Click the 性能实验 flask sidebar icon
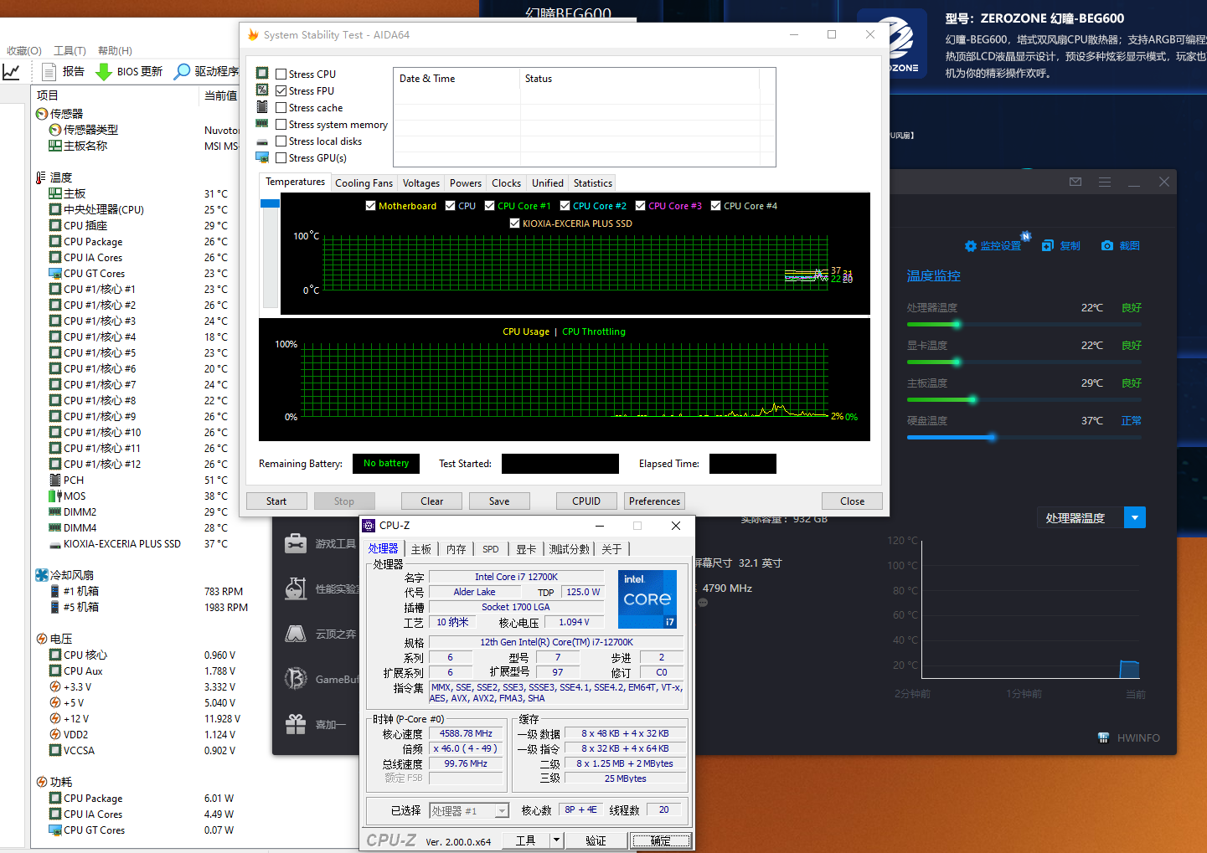The width and height of the screenshot is (1207, 853). coord(296,588)
